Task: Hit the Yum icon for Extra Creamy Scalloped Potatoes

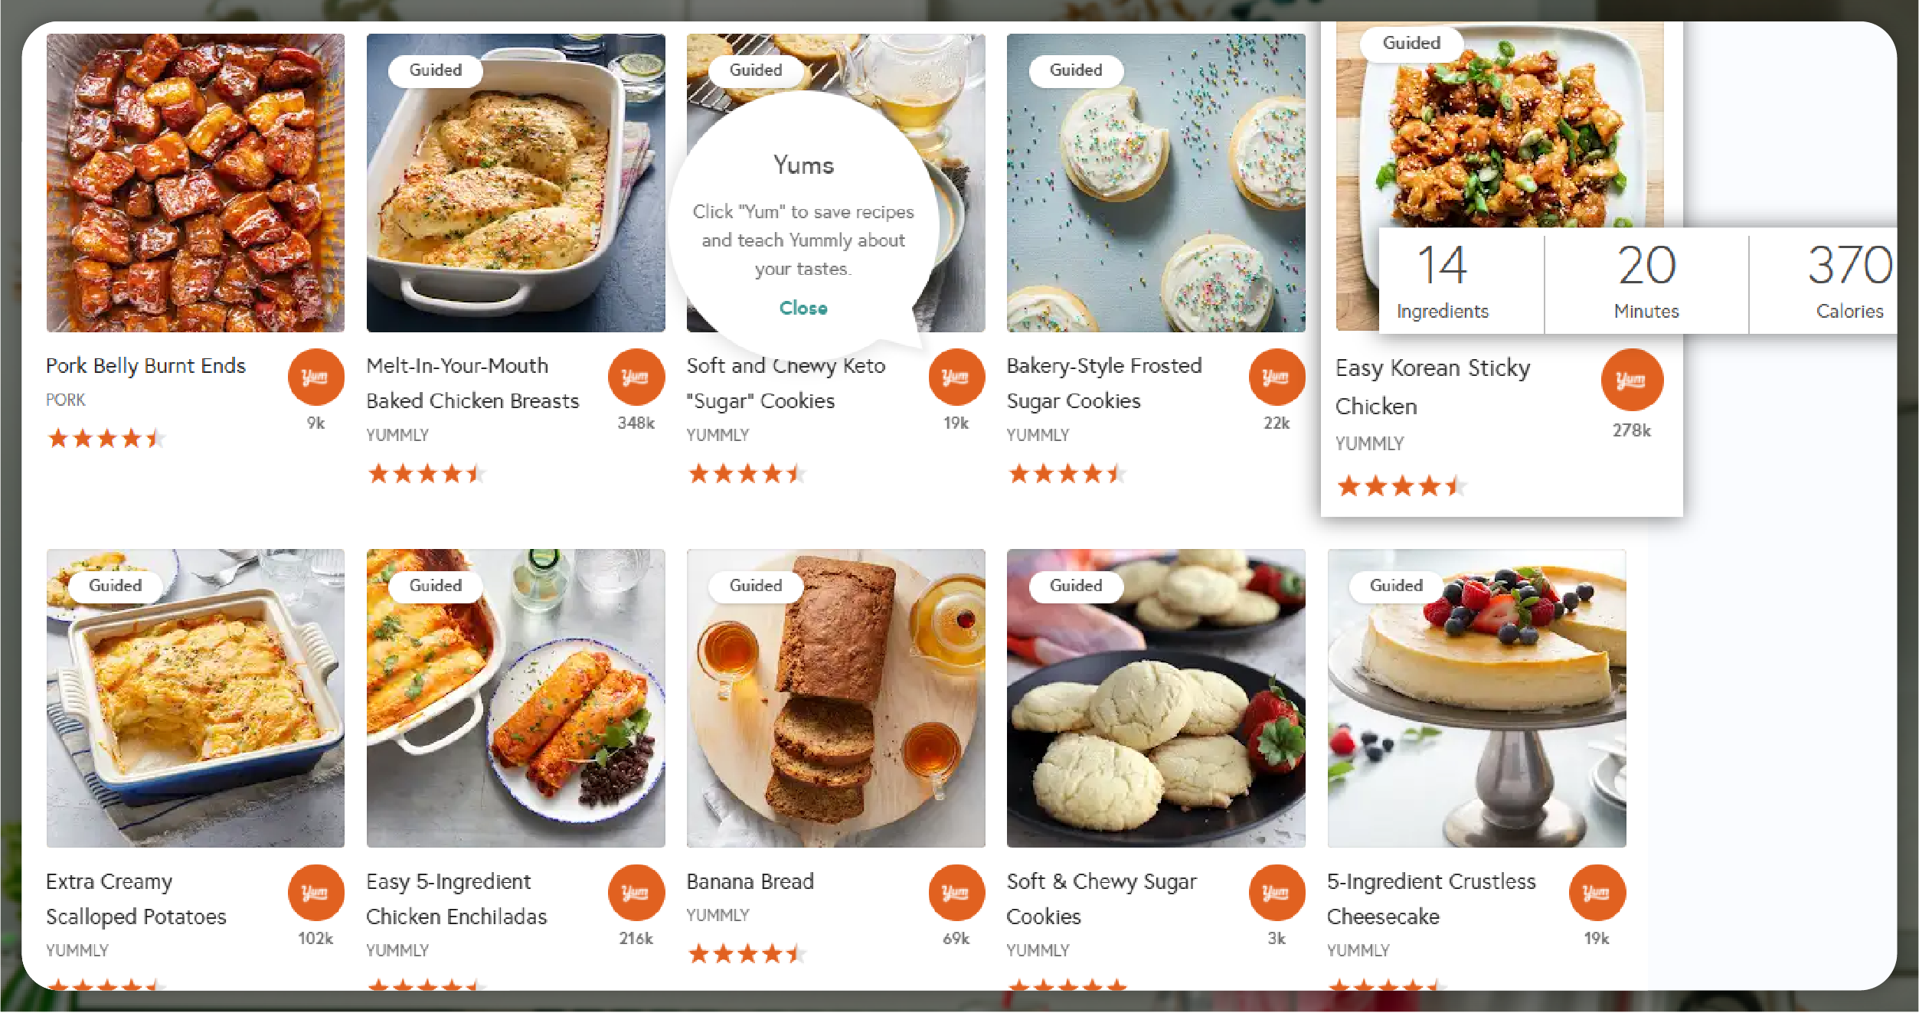Action: coord(315,893)
